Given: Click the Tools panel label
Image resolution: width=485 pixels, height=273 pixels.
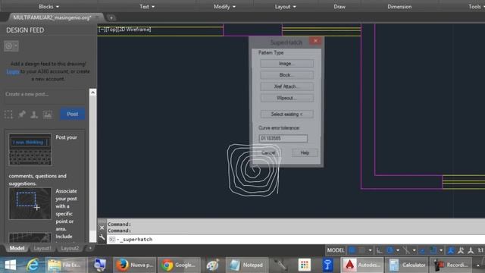Looking at the screenshot, I should click(475, 7).
